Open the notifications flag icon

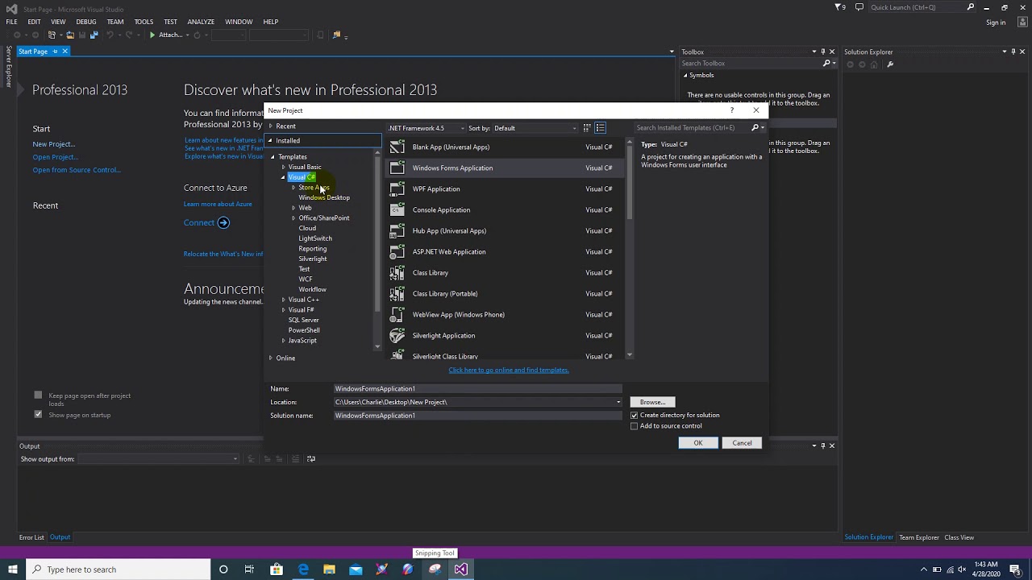click(839, 7)
